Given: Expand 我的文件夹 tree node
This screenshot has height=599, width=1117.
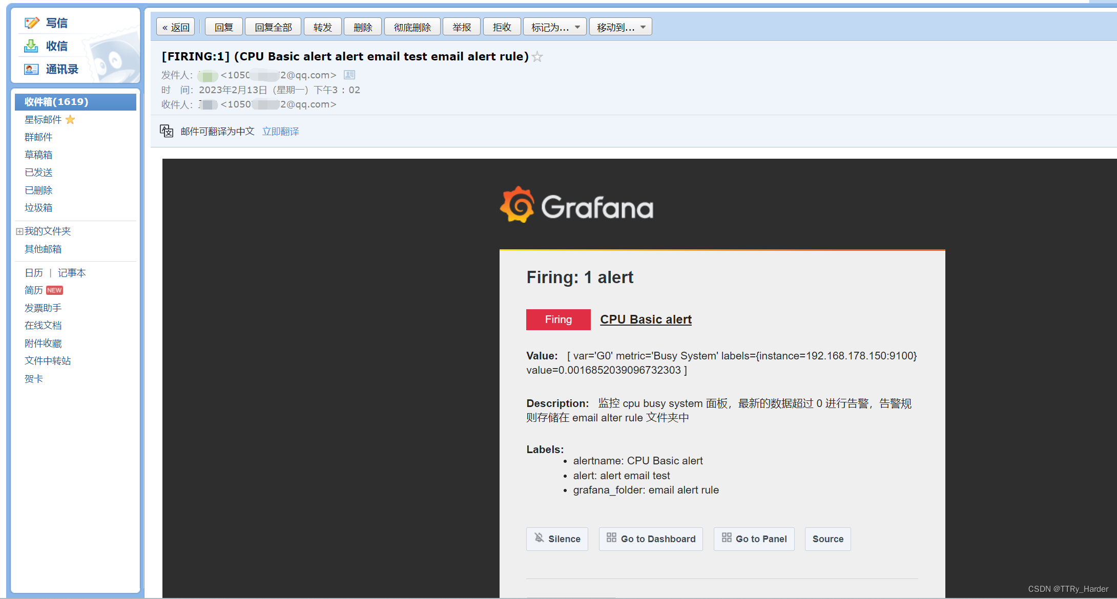Looking at the screenshot, I should tap(19, 231).
